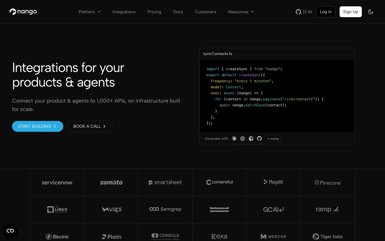Image resolution: width=385 pixels, height=241 pixels.
Task: Click the START BUILDING button
Action: 38,126
